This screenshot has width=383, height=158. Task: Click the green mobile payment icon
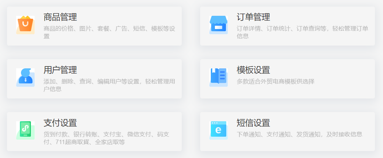(x=25, y=130)
